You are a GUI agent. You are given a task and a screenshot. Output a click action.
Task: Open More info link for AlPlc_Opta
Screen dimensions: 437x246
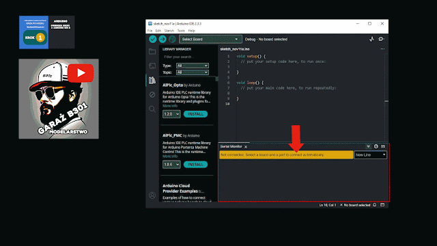pyautogui.click(x=170, y=106)
